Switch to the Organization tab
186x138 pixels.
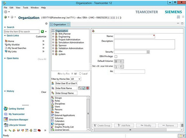60,24
